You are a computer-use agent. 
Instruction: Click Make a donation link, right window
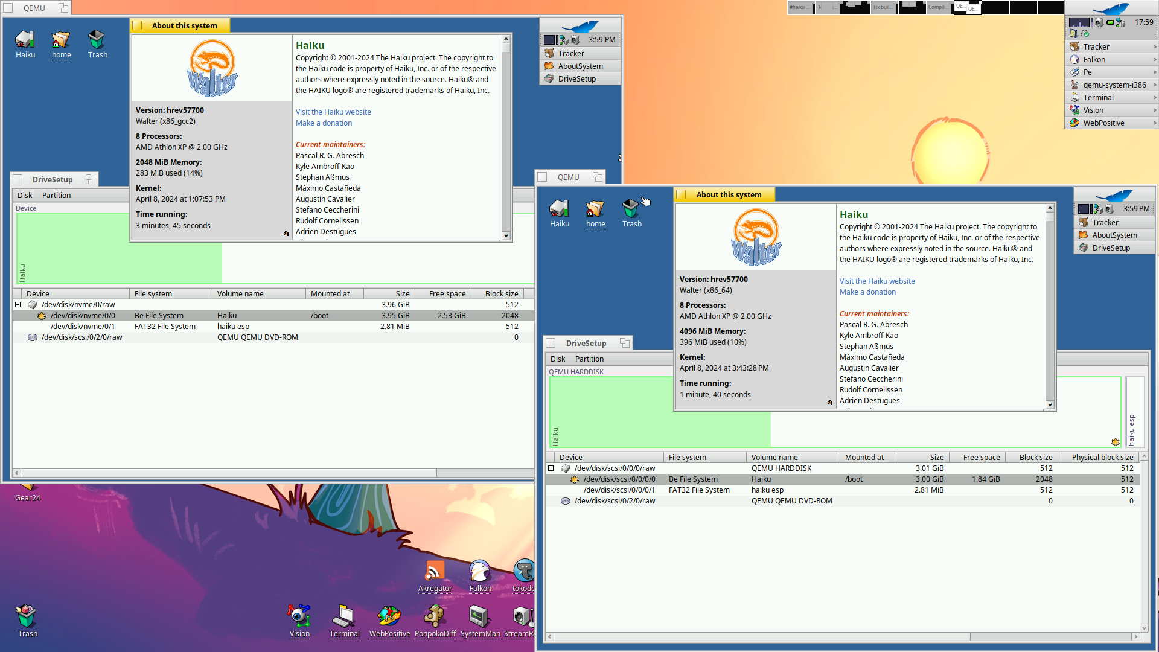867,292
